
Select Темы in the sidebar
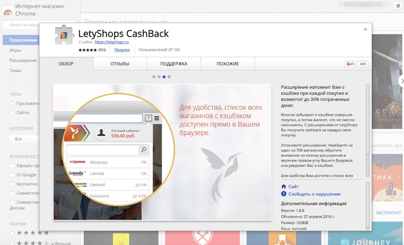point(15,70)
